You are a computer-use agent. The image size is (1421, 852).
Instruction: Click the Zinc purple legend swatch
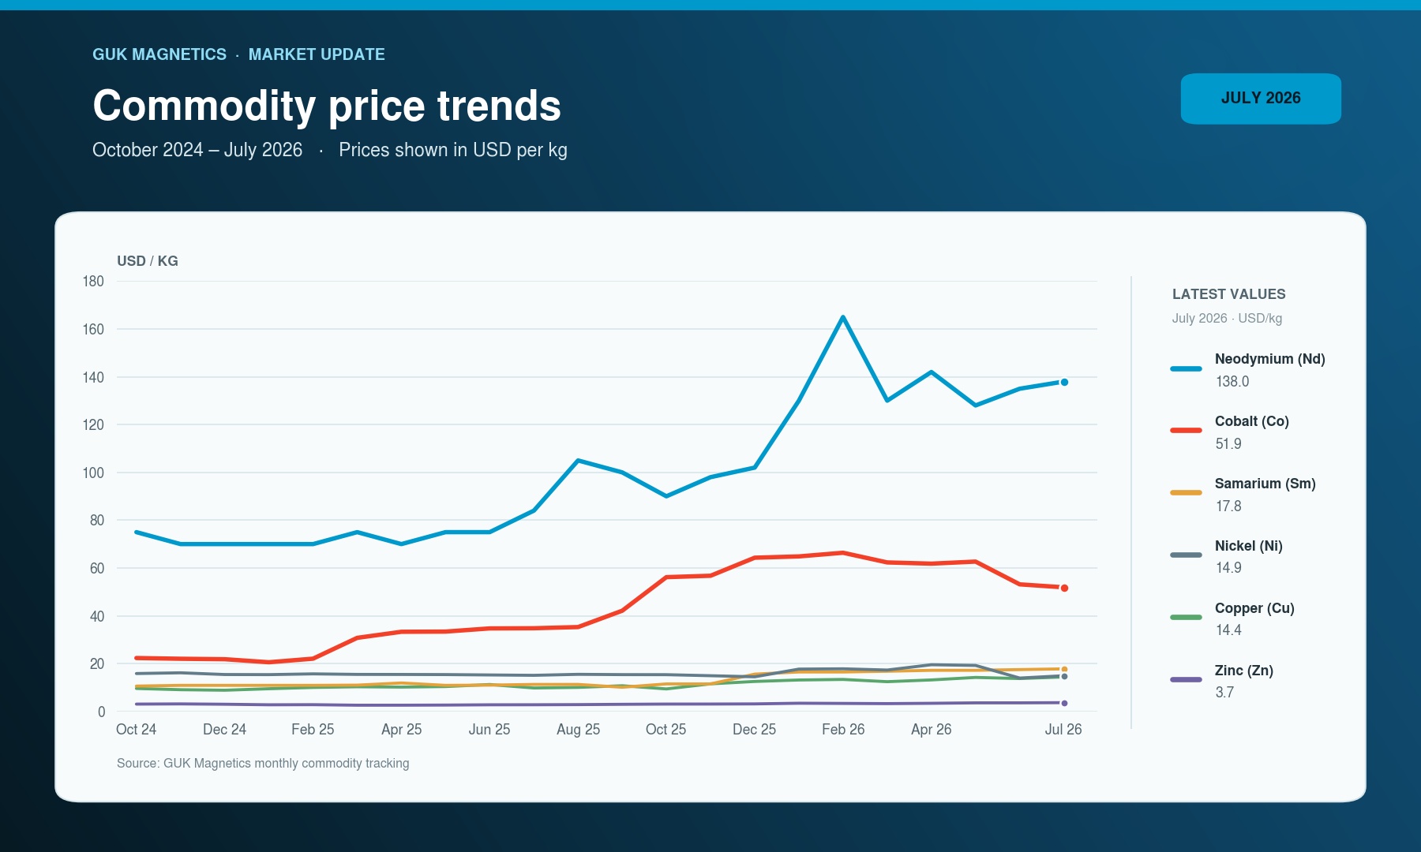point(1186,679)
